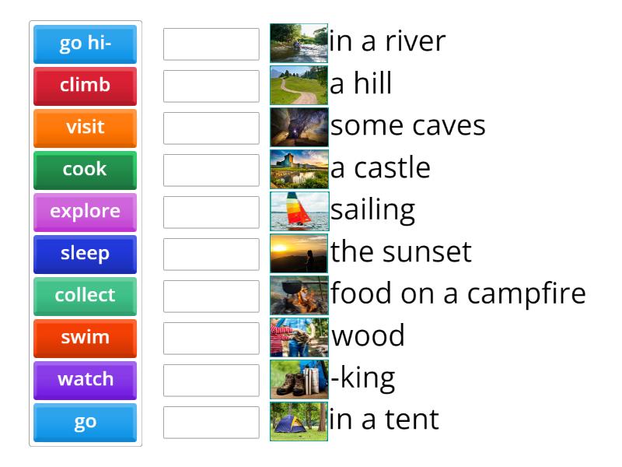Click the river photo thumbnail
622x467 pixels.
299,44
